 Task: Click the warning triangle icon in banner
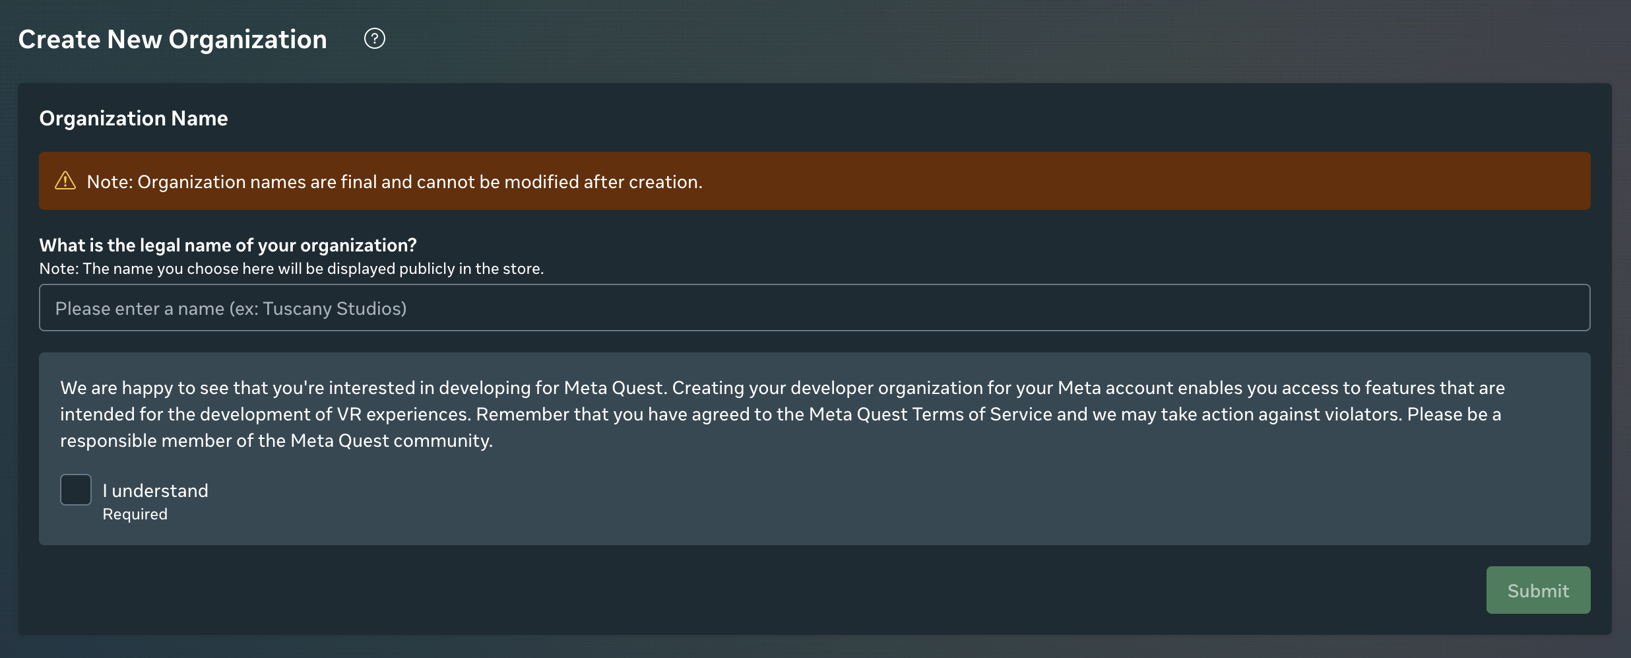(x=65, y=181)
